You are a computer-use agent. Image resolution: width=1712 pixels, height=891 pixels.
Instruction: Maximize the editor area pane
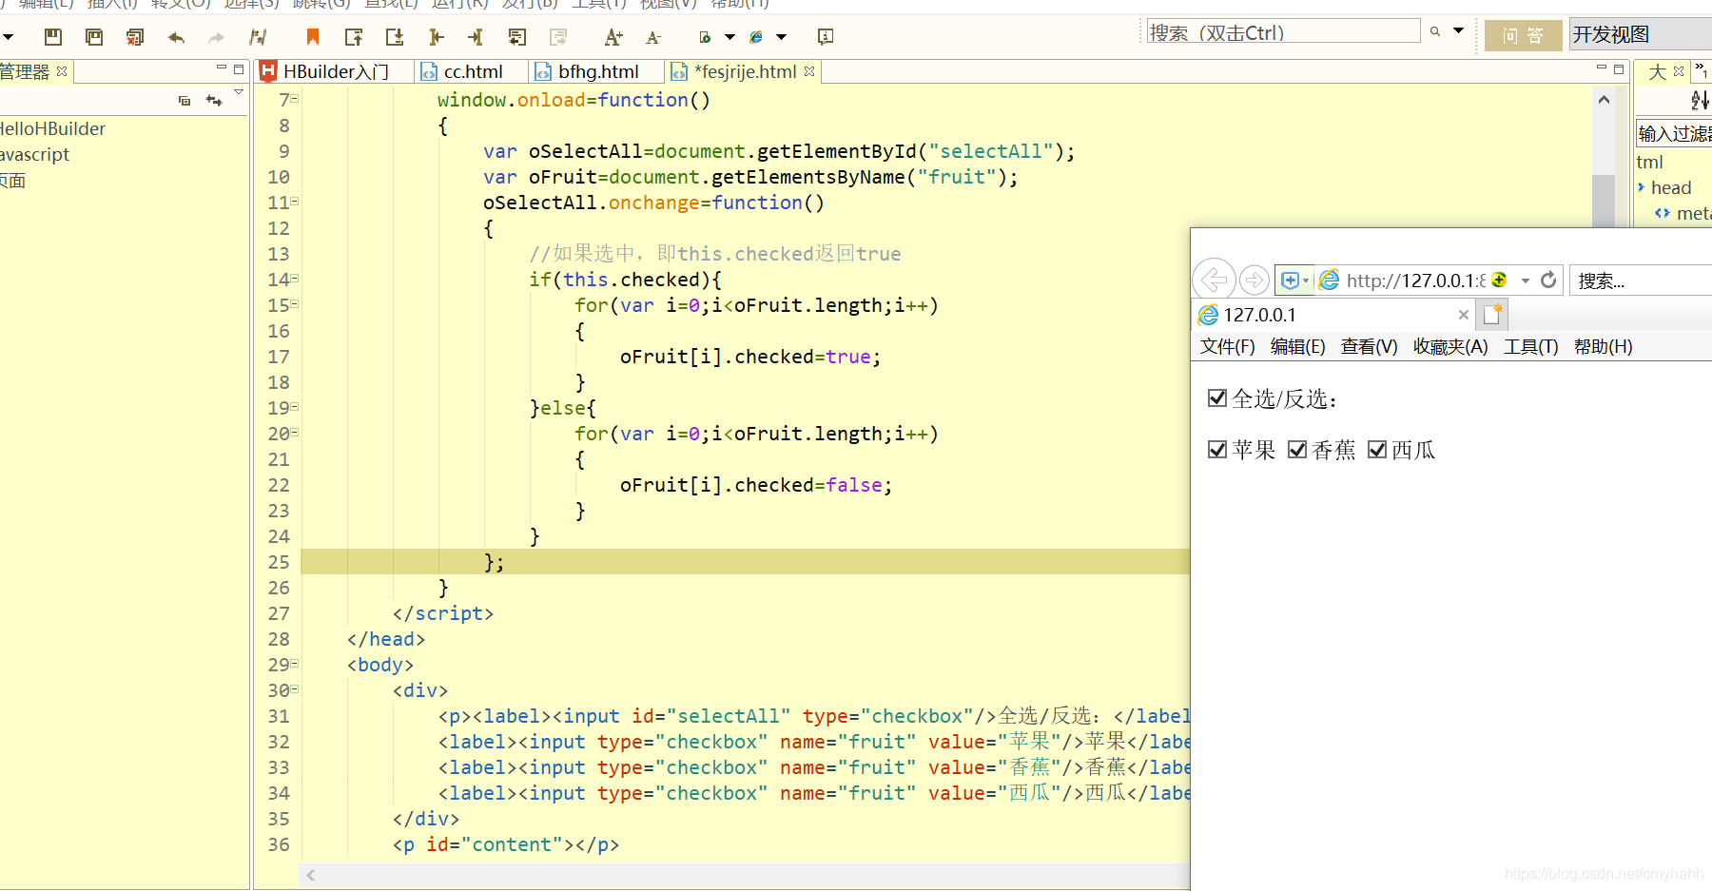tap(1619, 69)
